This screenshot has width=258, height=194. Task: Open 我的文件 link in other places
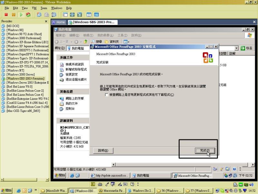(x=72, y=103)
